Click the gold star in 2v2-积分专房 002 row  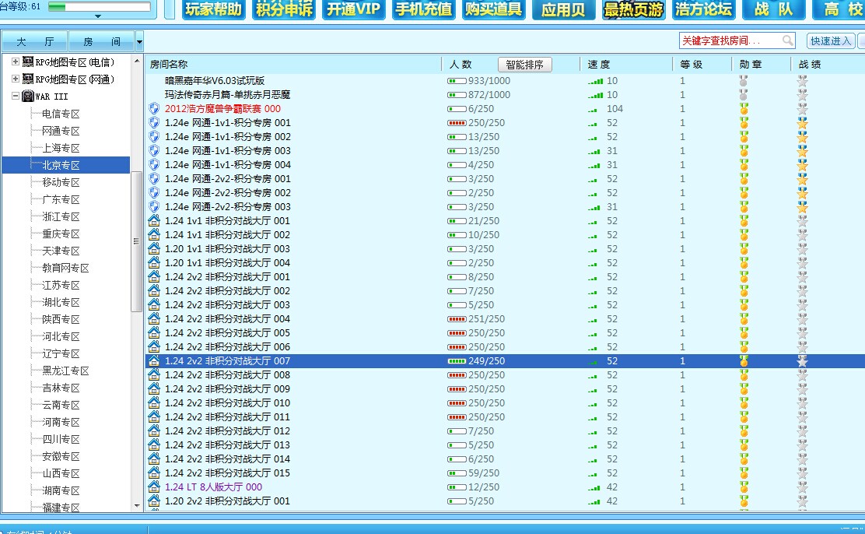click(802, 193)
